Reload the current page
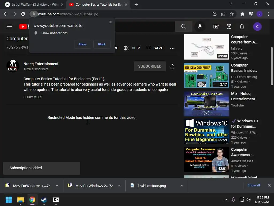 (x=23, y=14)
